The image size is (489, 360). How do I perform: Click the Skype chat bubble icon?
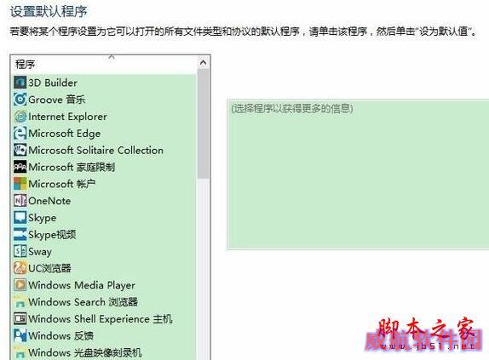20,217
